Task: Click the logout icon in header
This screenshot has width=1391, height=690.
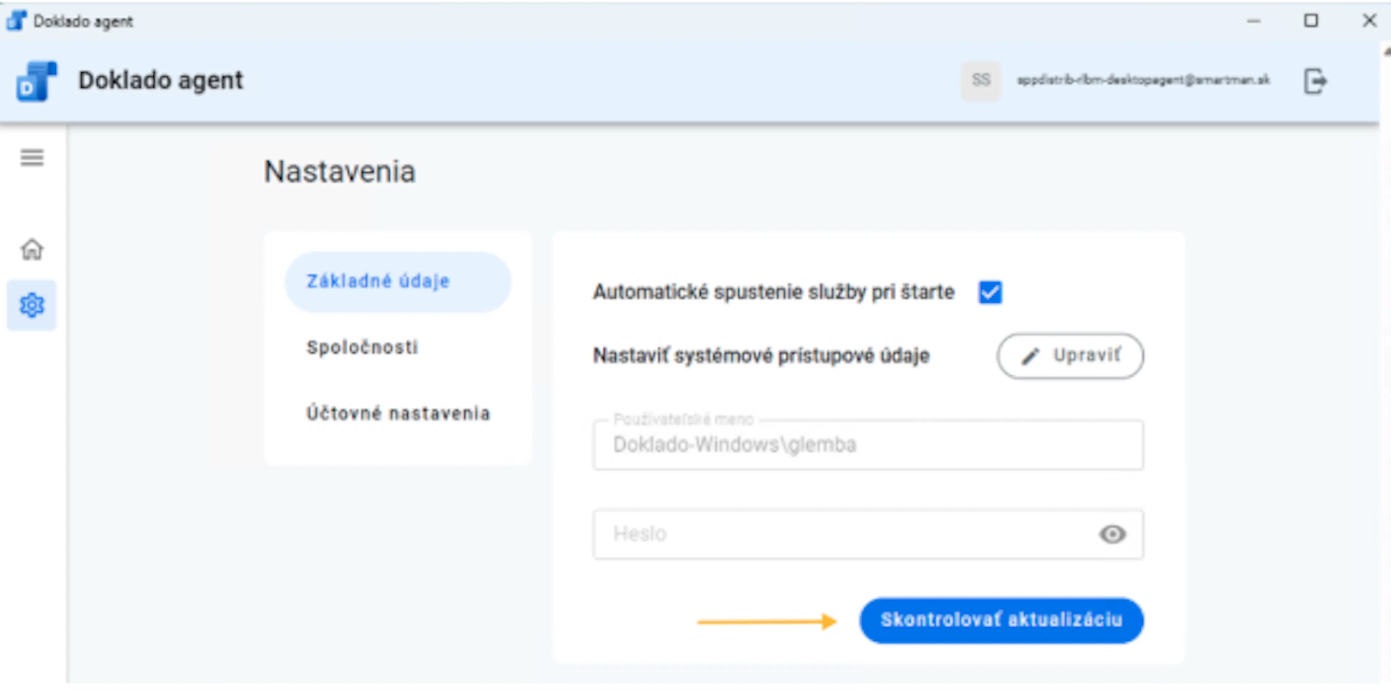Action: (x=1315, y=81)
